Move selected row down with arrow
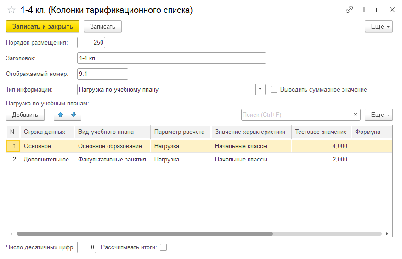This screenshot has width=402, height=259. tap(74, 115)
